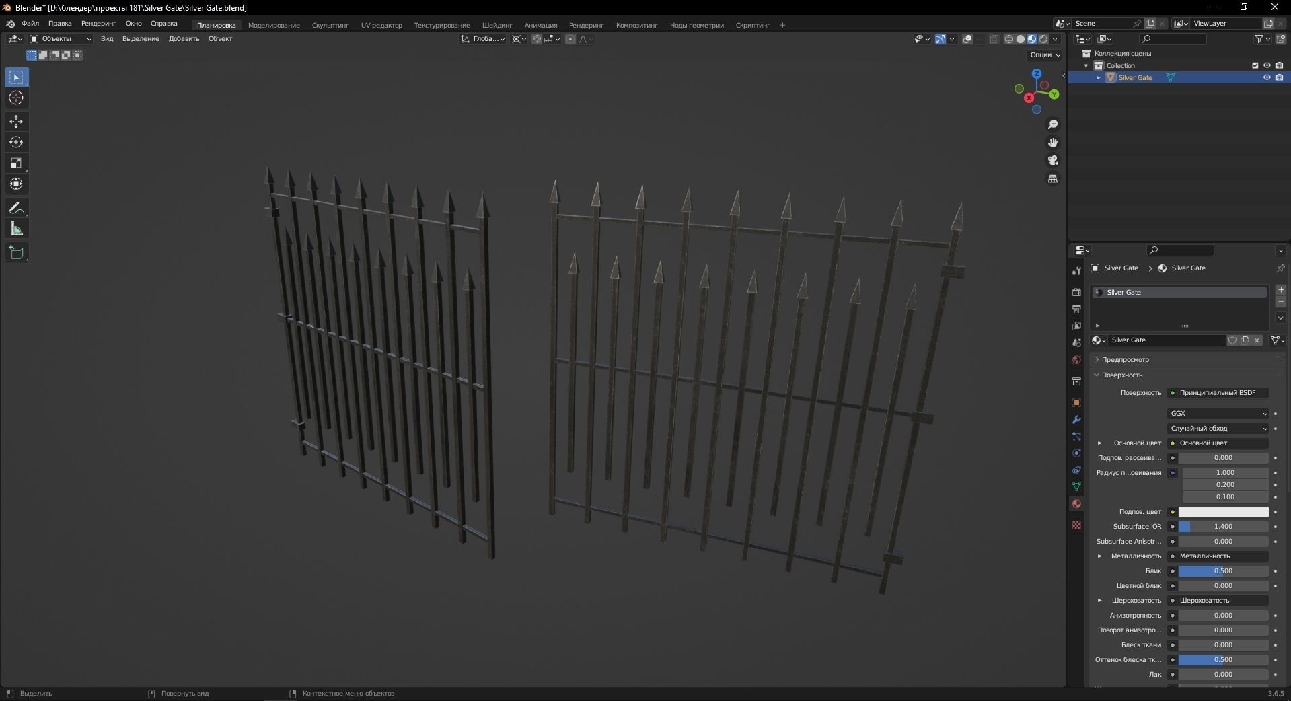Open the View Layer properties tab
The width and height of the screenshot is (1291, 701).
(1076, 326)
